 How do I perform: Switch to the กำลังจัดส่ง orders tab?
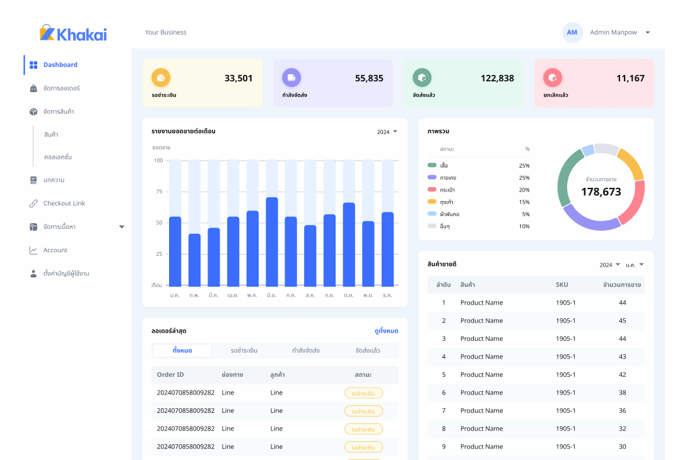306,350
